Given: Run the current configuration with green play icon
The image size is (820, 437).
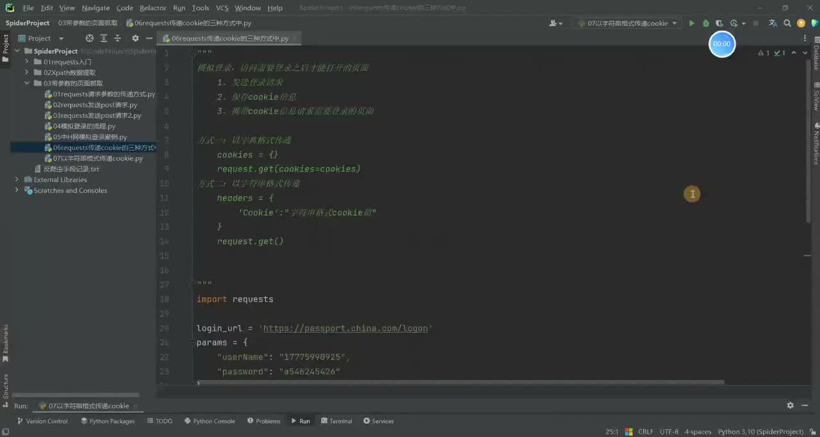Looking at the screenshot, I should [x=691, y=23].
